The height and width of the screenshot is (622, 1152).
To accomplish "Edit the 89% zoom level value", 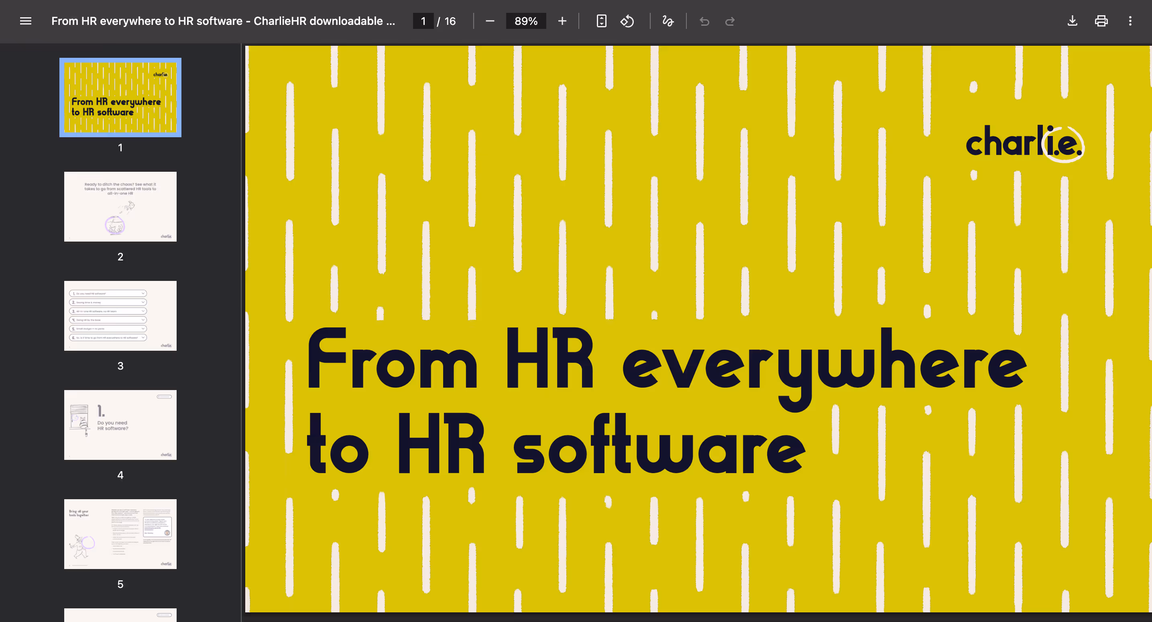I will (x=526, y=20).
